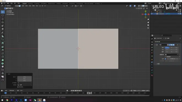The height and width of the screenshot is (102, 182).
Task: Open the Material properties tab icon
Action: coord(152,75)
